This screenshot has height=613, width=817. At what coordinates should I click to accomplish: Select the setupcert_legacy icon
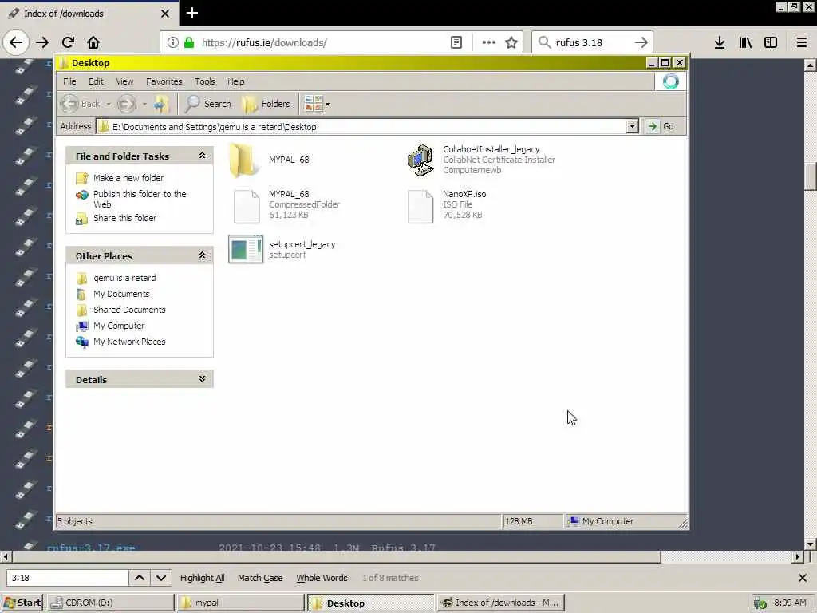tap(246, 249)
